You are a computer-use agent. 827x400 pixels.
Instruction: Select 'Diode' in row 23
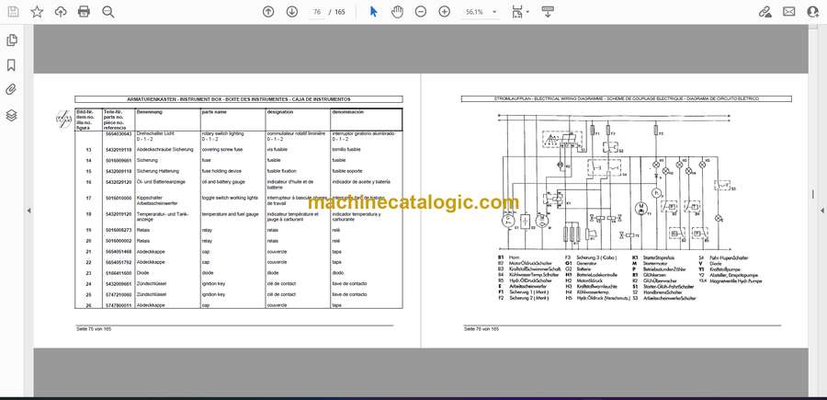coord(142,273)
